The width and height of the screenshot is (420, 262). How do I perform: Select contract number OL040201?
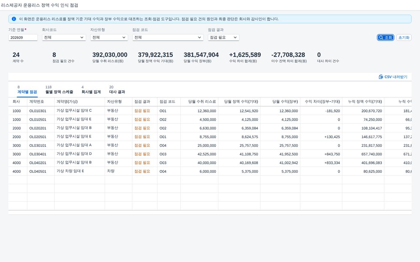pyautogui.click(x=38, y=163)
